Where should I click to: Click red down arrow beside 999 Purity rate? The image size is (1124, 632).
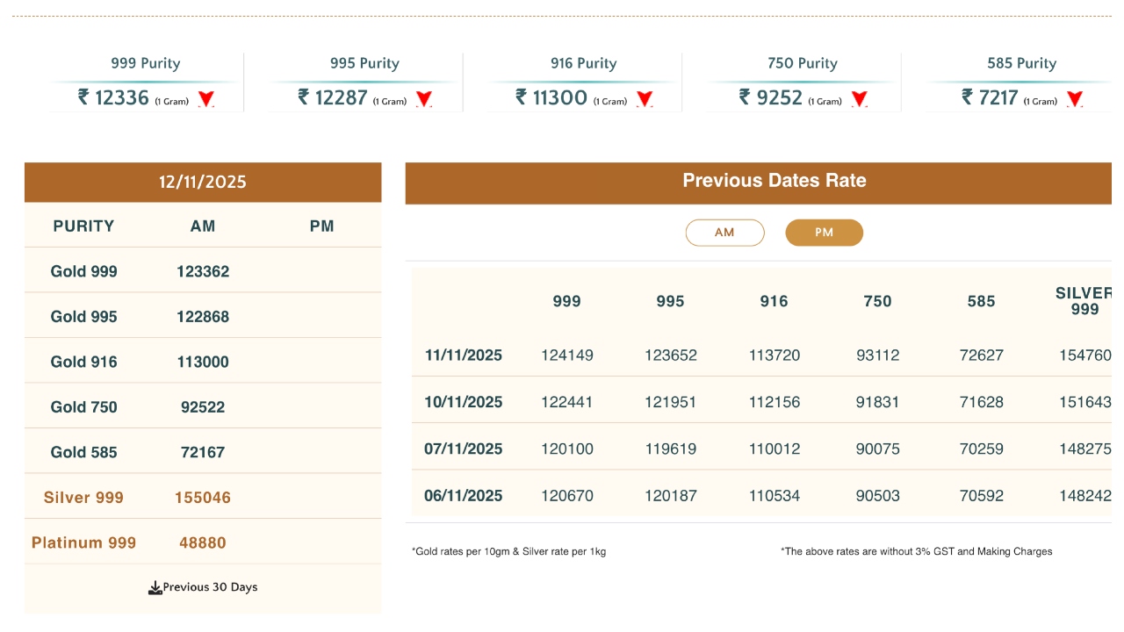point(206,99)
